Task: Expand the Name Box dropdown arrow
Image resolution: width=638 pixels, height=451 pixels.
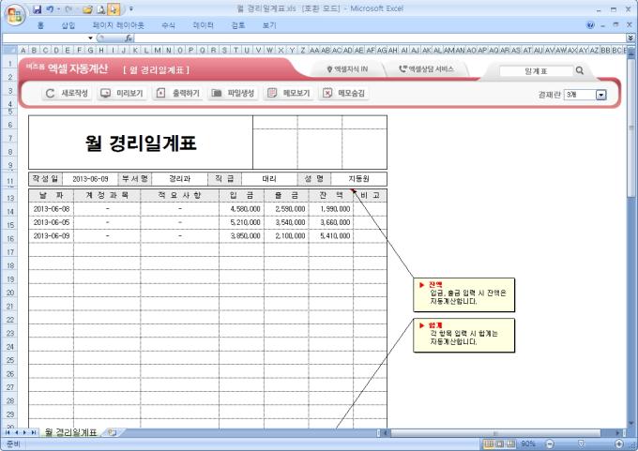Action: pos(90,38)
